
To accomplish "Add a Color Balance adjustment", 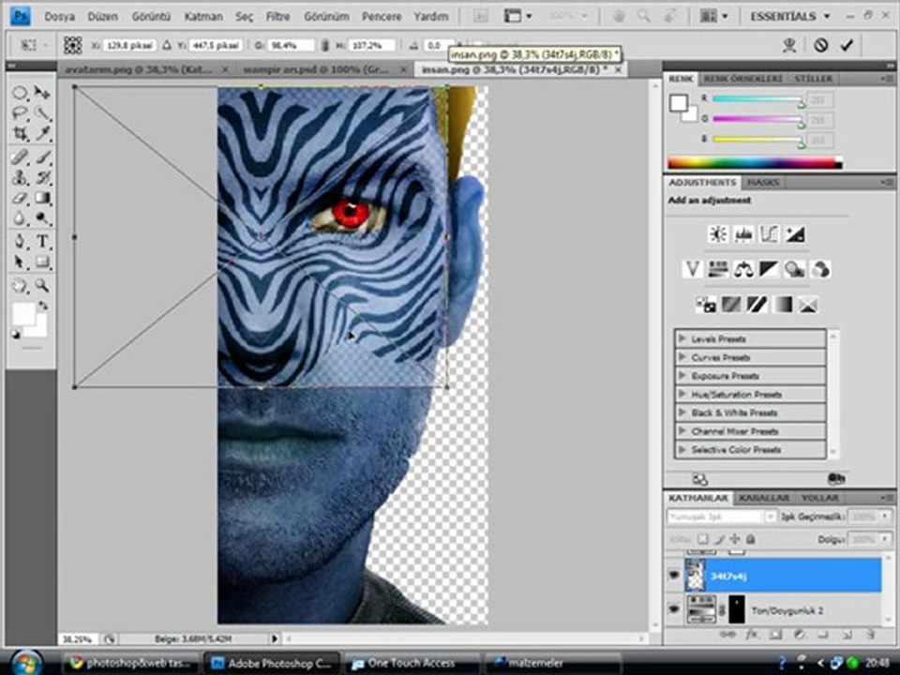I will click(x=743, y=269).
